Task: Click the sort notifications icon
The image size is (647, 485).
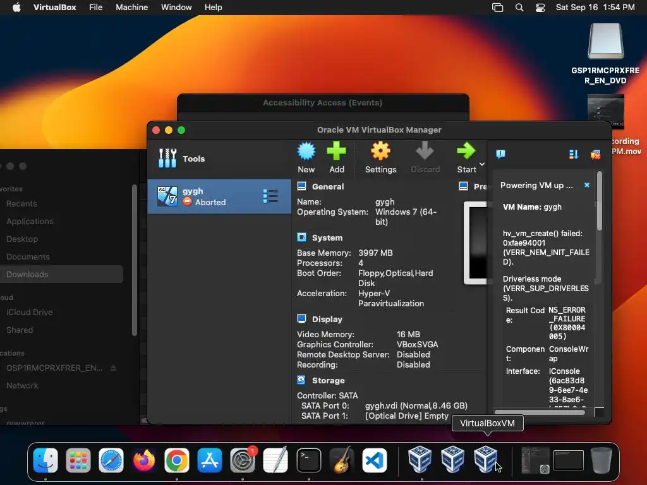Action: point(574,154)
